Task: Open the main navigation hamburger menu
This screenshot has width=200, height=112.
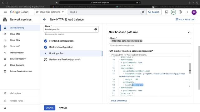Action: [x=5, y=12]
